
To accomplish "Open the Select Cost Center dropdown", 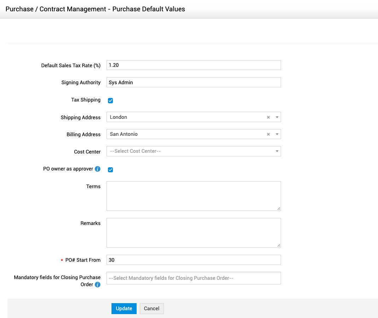I will [x=193, y=151].
